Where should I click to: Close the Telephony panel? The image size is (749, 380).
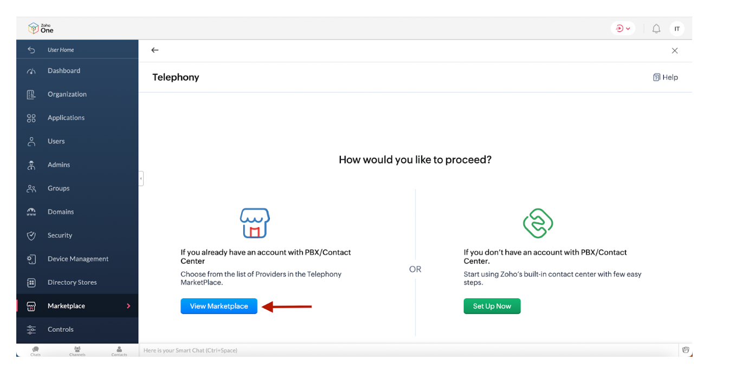pos(675,51)
